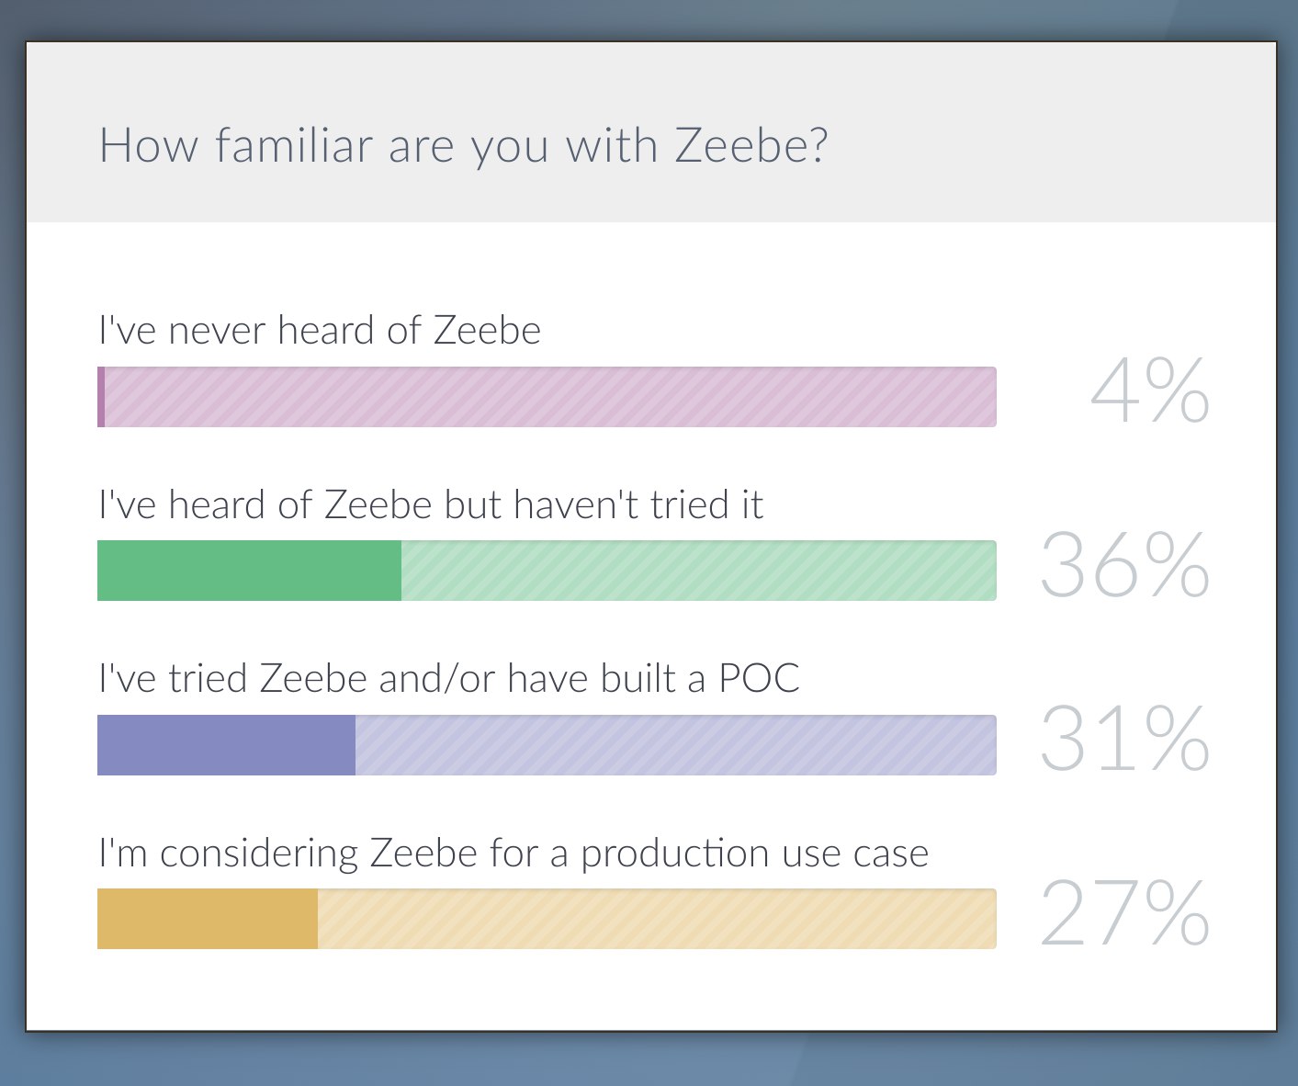The image size is (1298, 1086).
Task: Click the 27% result value
Action: point(1125,912)
